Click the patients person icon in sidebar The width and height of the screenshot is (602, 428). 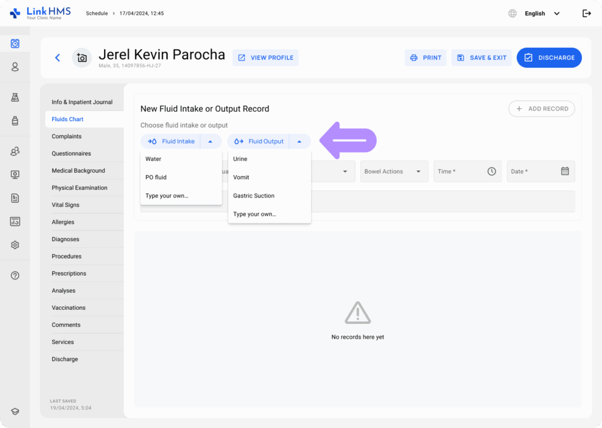15,67
